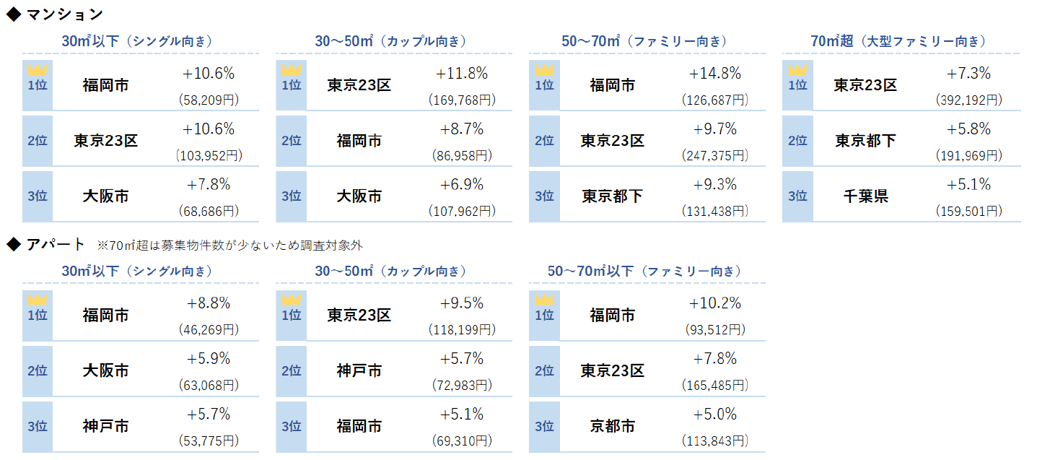Click the crown icon in Apartment 50～70㎡以下 column
The height and width of the screenshot is (460, 1037).
point(544,299)
